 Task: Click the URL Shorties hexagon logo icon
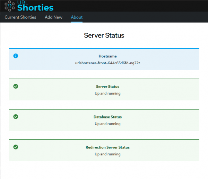click(x=10, y=6)
